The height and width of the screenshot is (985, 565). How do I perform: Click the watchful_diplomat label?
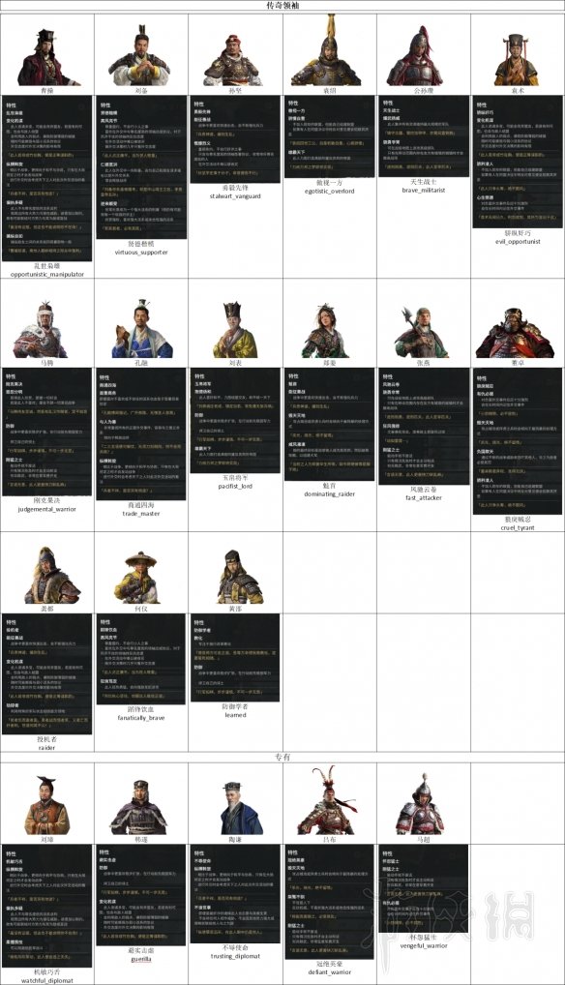point(46,980)
